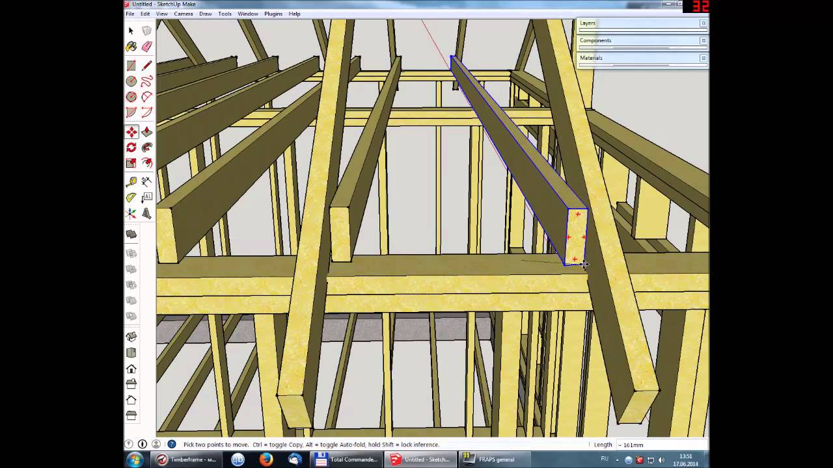833x468 pixels.
Task: Select the Line pencil tool
Action: click(146, 66)
